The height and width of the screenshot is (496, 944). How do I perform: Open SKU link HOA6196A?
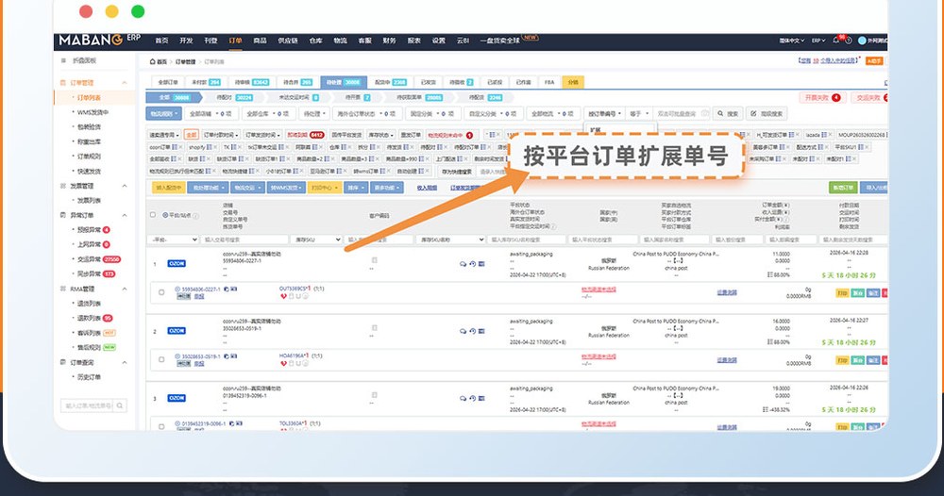click(x=293, y=355)
